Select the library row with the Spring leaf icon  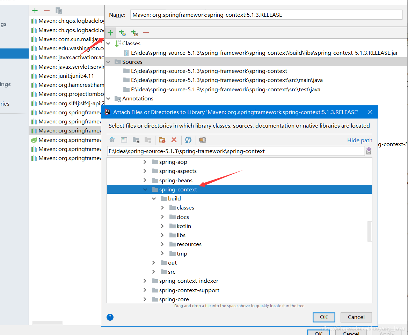(66, 140)
